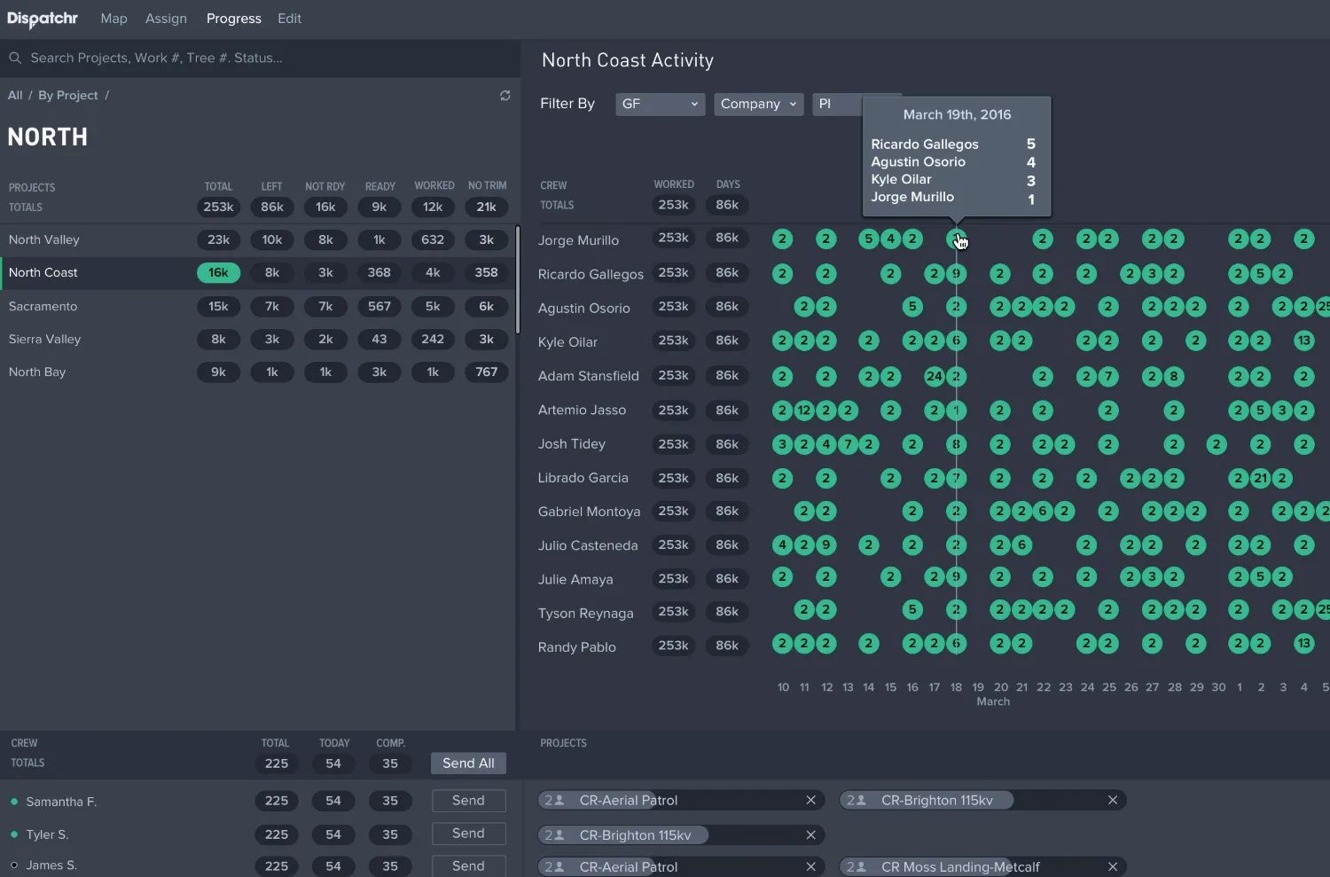
Task: Click the 242 worked badge for Sierra Valley
Action: pyautogui.click(x=433, y=339)
